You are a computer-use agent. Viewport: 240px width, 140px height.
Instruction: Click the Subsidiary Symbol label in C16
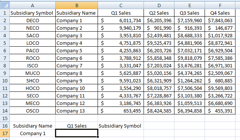pyautogui.click(x=121, y=126)
